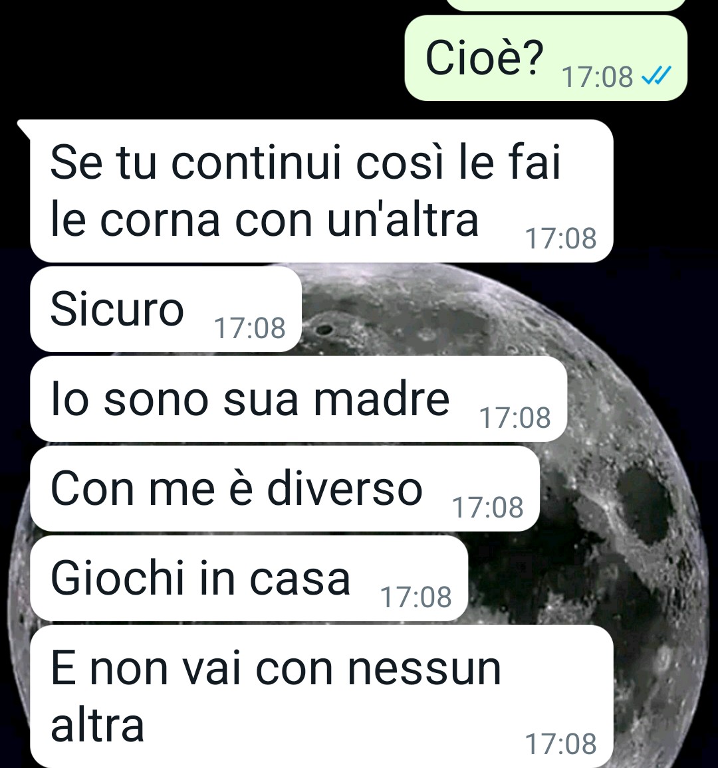Tap the timestamp beside 'Sicuro'
718x768 pixels.
[249, 328]
